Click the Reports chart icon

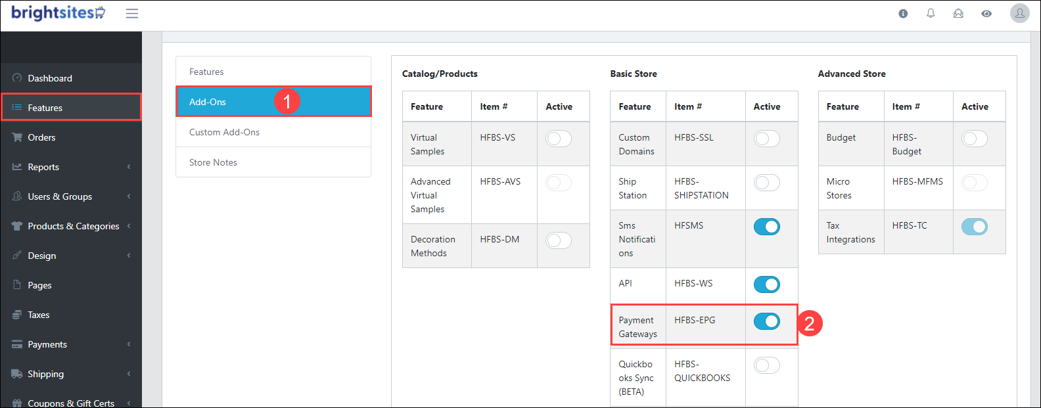17,167
